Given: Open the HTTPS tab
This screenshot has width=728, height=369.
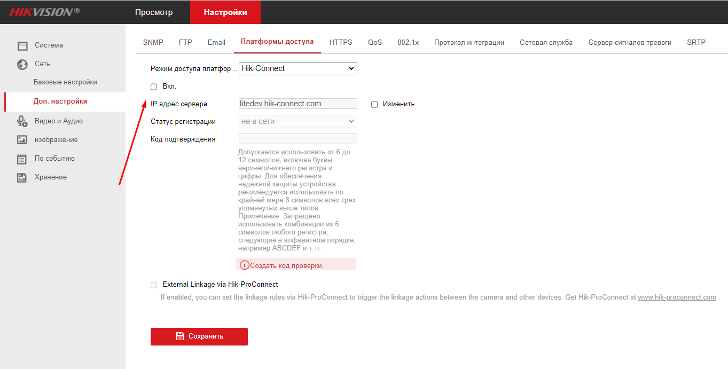Looking at the screenshot, I should (341, 42).
